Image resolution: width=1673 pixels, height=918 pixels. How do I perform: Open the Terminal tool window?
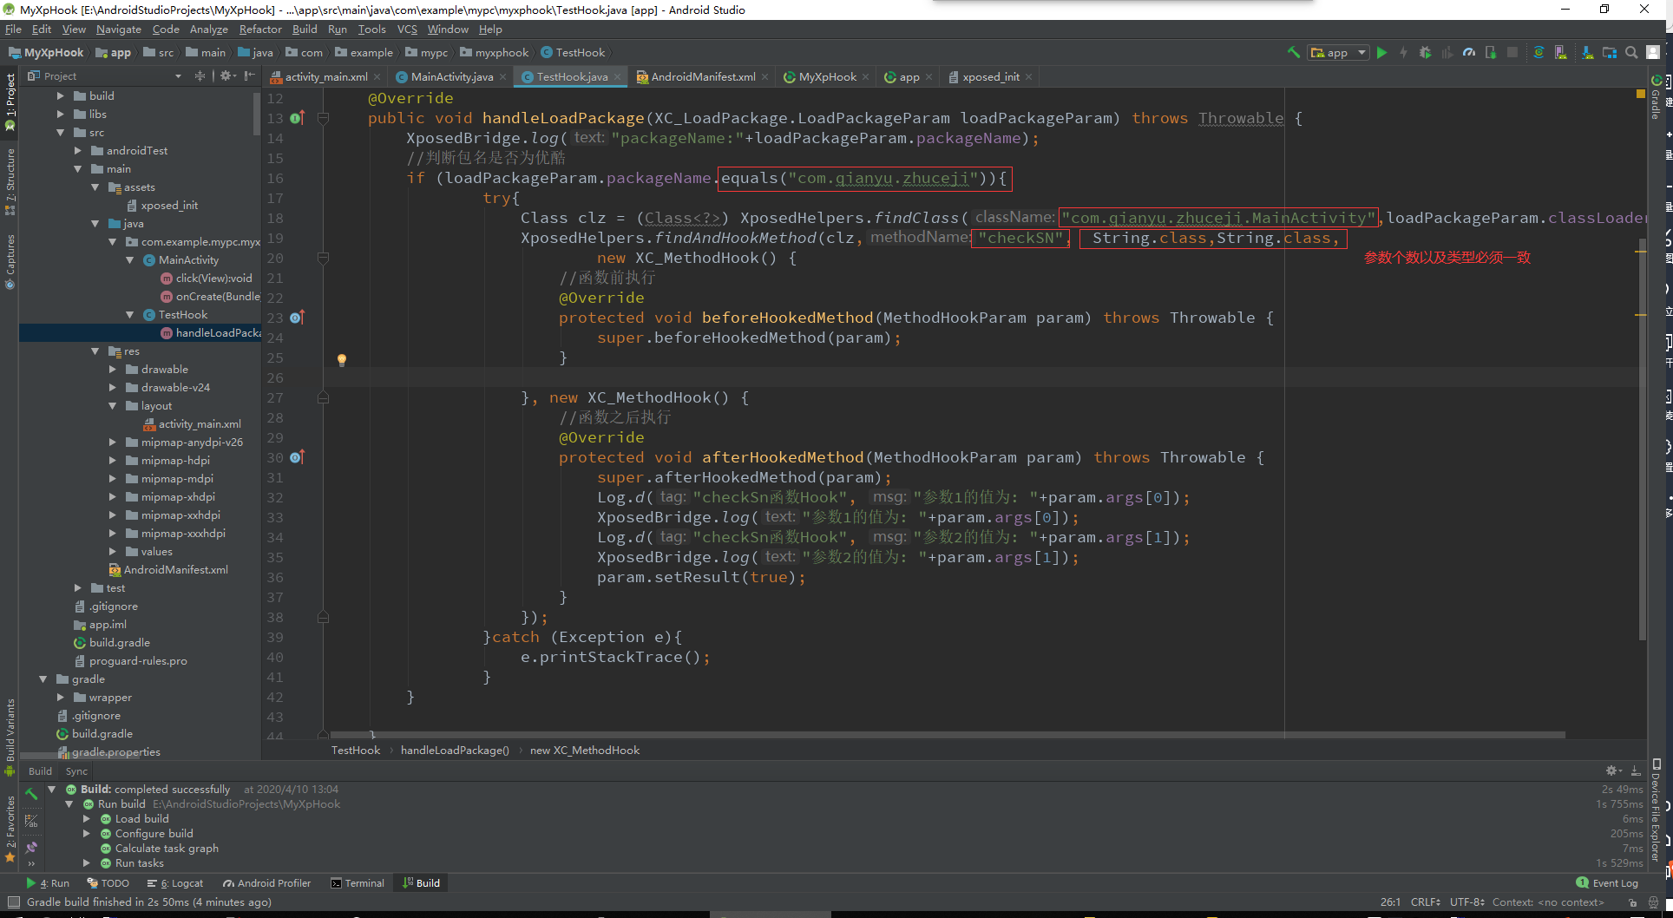click(x=358, y=883)
